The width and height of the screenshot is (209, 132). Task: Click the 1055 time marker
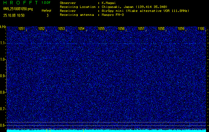101,29
